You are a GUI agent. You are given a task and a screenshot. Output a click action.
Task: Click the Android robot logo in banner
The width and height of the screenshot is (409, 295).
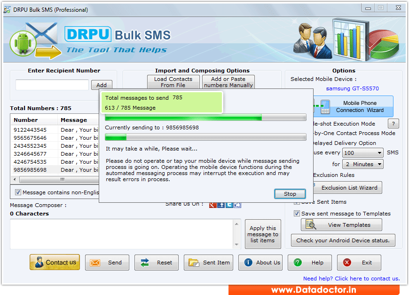(23, 43)
